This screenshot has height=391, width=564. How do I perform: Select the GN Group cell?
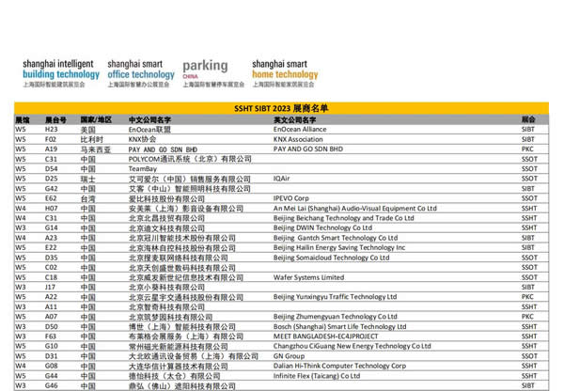pyautogui.click(x=289, y=356)
